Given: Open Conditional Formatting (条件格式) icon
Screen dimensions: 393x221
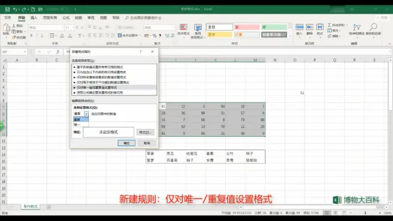Looking at the screenshot, I should [183, 27].
